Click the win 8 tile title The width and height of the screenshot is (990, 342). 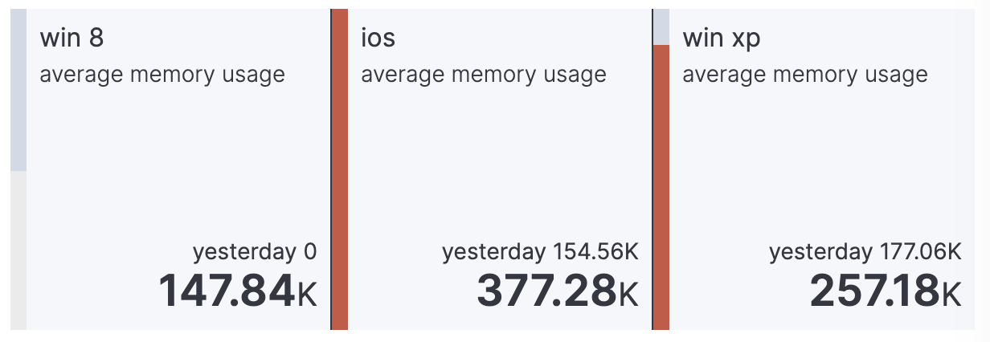(x=72, y=38)
